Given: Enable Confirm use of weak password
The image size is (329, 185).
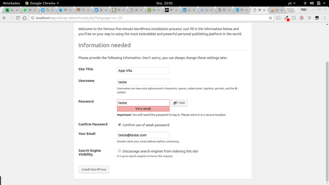Looking at the screenshot, I should tap(119, 125).
